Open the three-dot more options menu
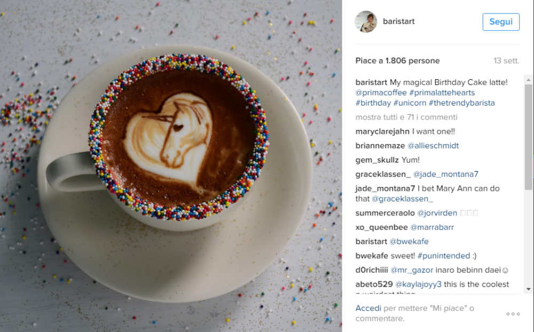This screenshot has height=332, width=534. click(x=513, y=314)
